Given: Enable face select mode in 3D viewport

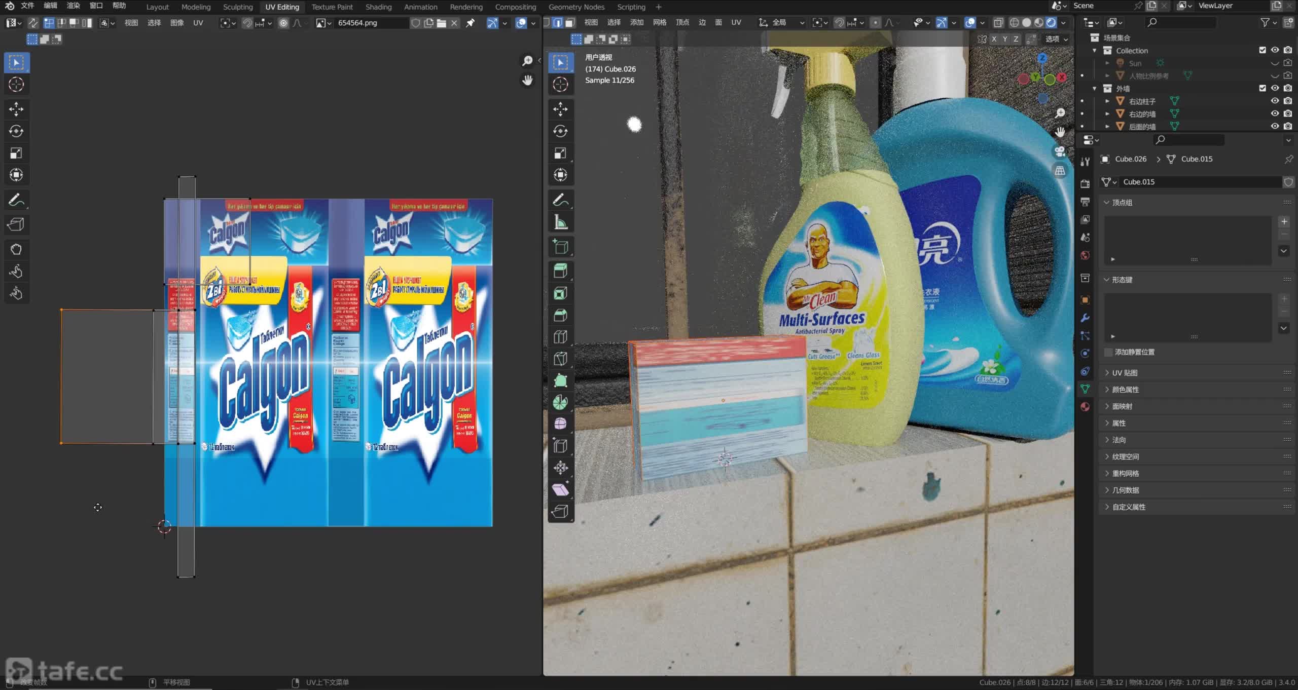Looking at the screenshot, I should (570, 23).
